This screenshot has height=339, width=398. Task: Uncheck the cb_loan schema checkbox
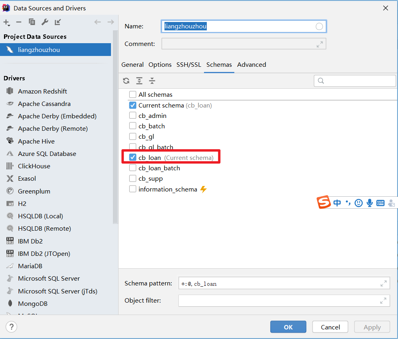pyautogui.click(x=133, y=158)
